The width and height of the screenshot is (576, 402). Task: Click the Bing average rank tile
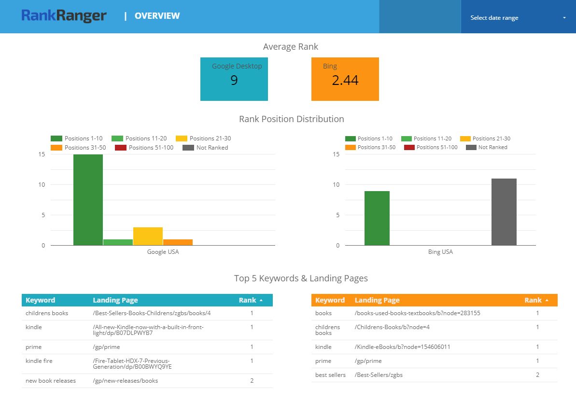[345, 79]
